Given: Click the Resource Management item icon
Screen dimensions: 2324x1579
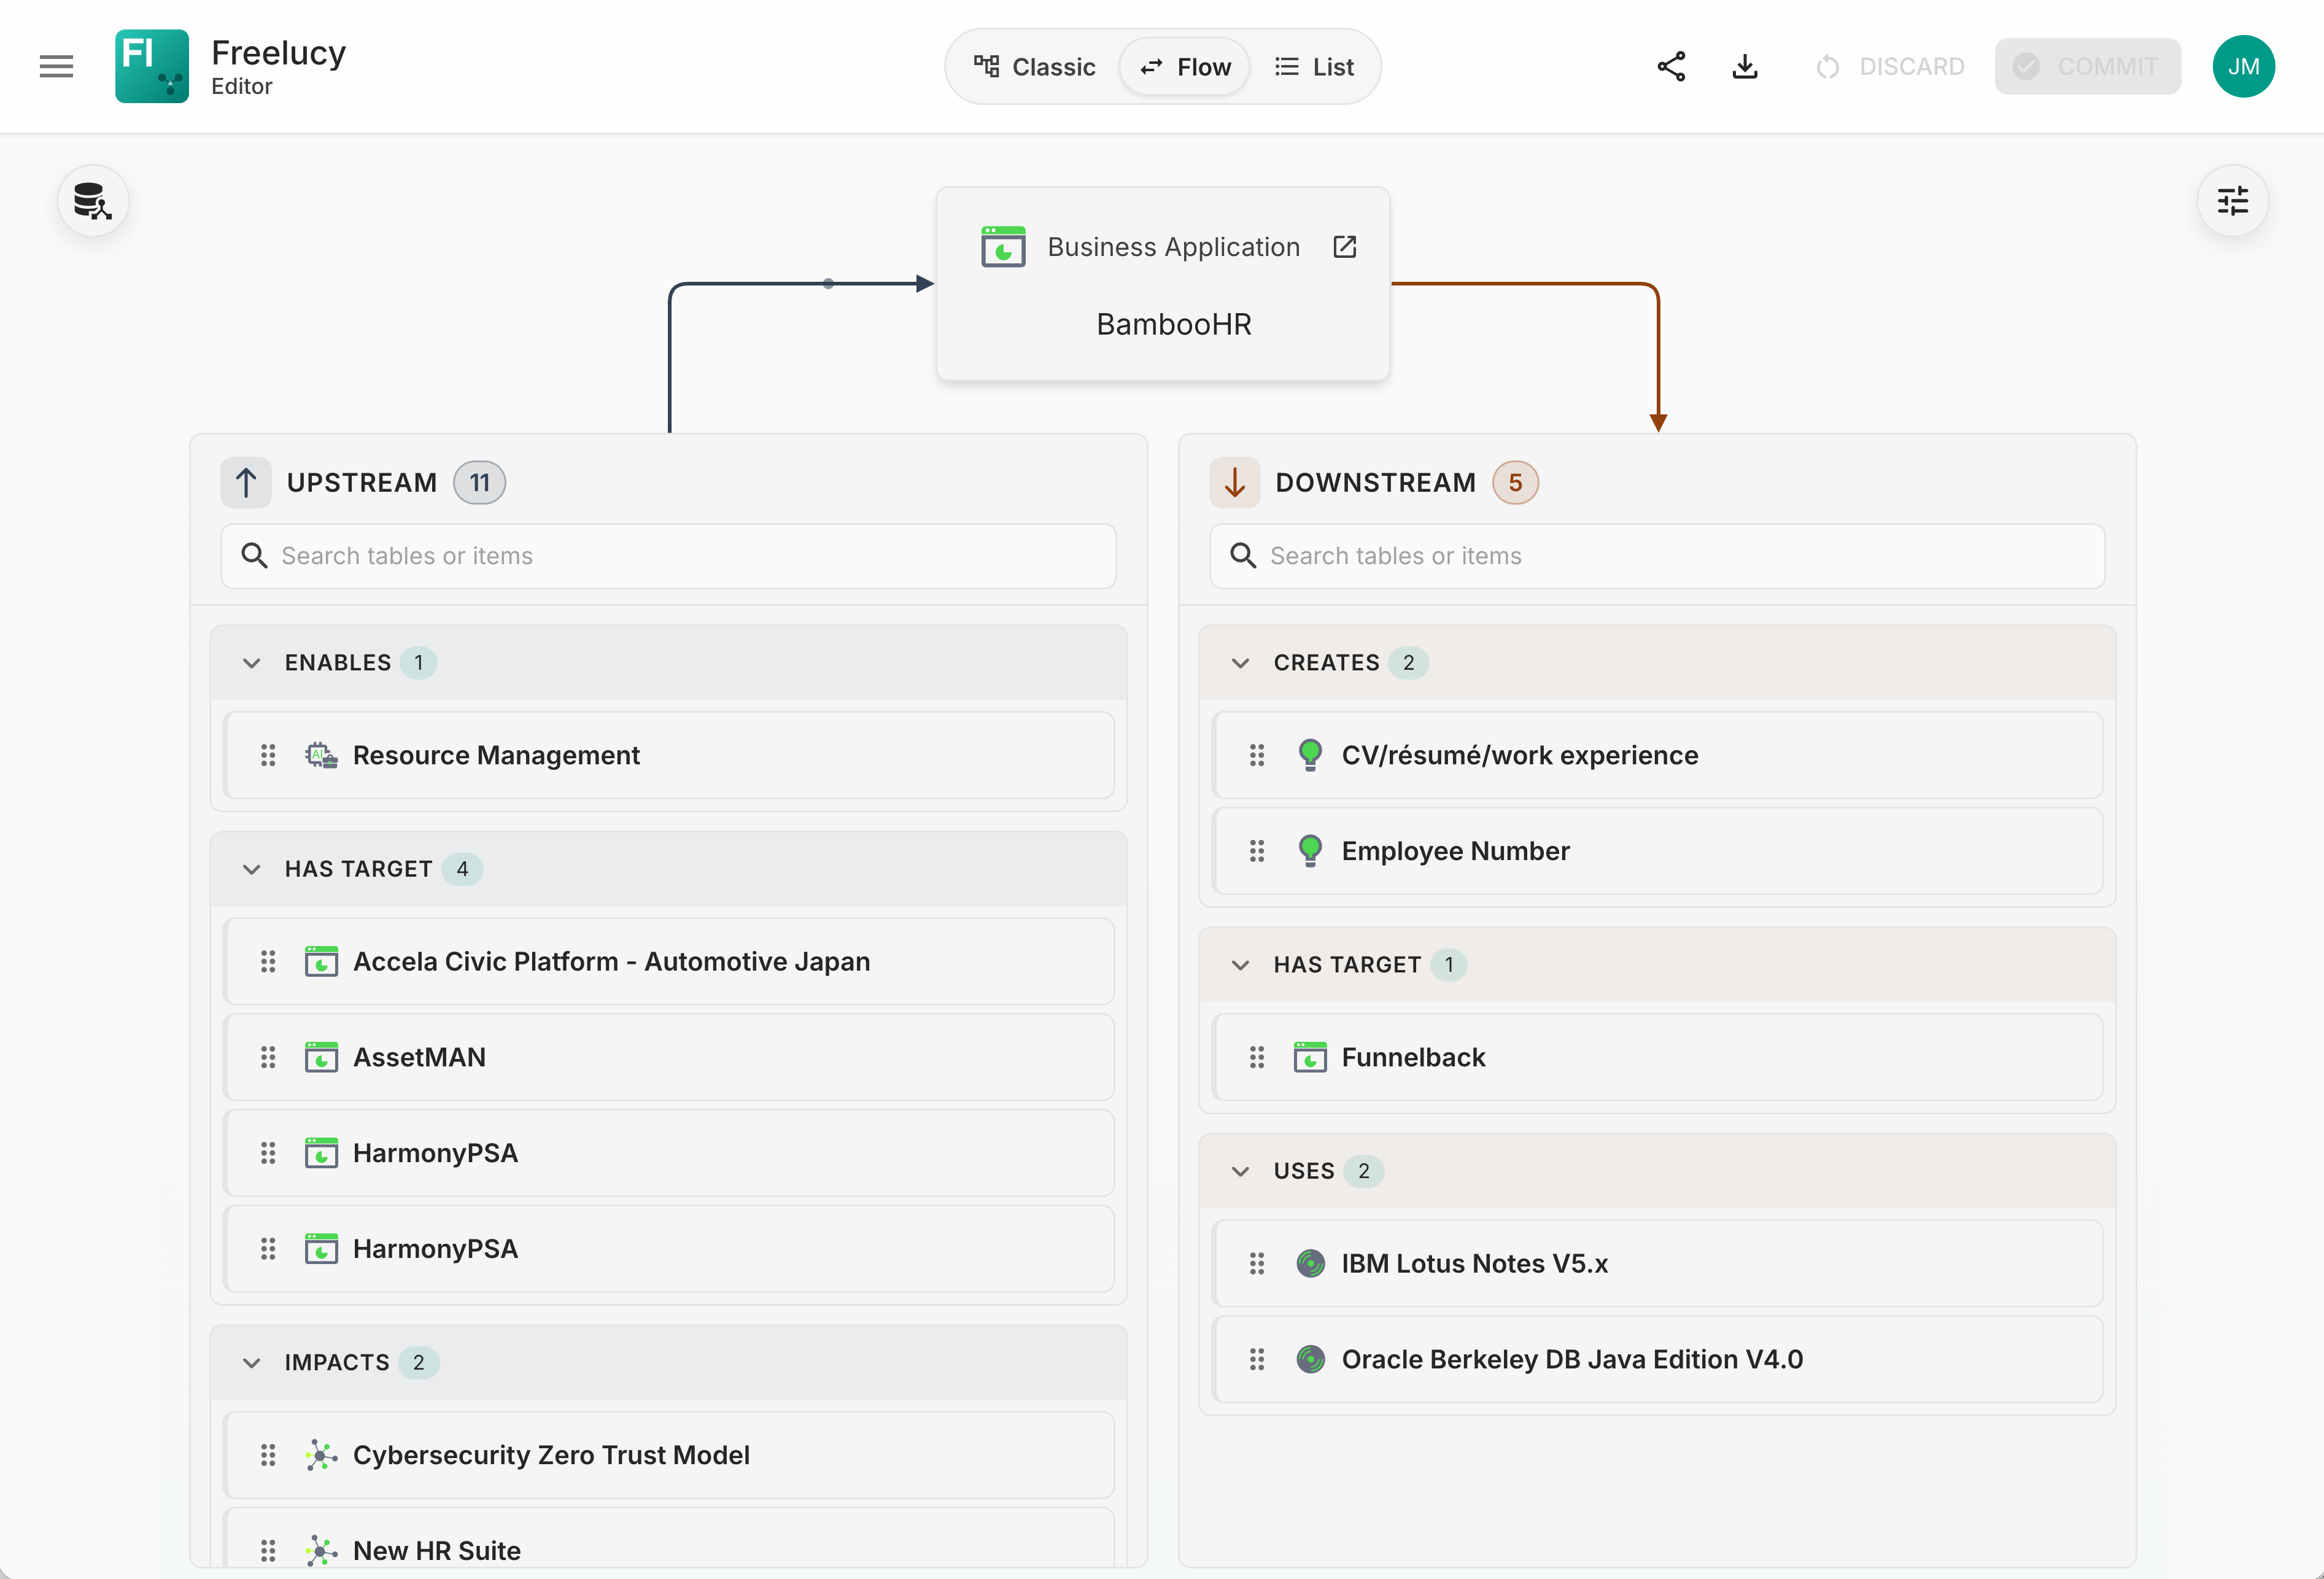Looking at the screenshot, I should point(321,755).
